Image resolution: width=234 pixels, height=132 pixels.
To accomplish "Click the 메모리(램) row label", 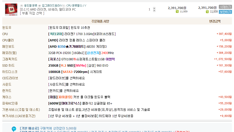I will tap(10, 53).
